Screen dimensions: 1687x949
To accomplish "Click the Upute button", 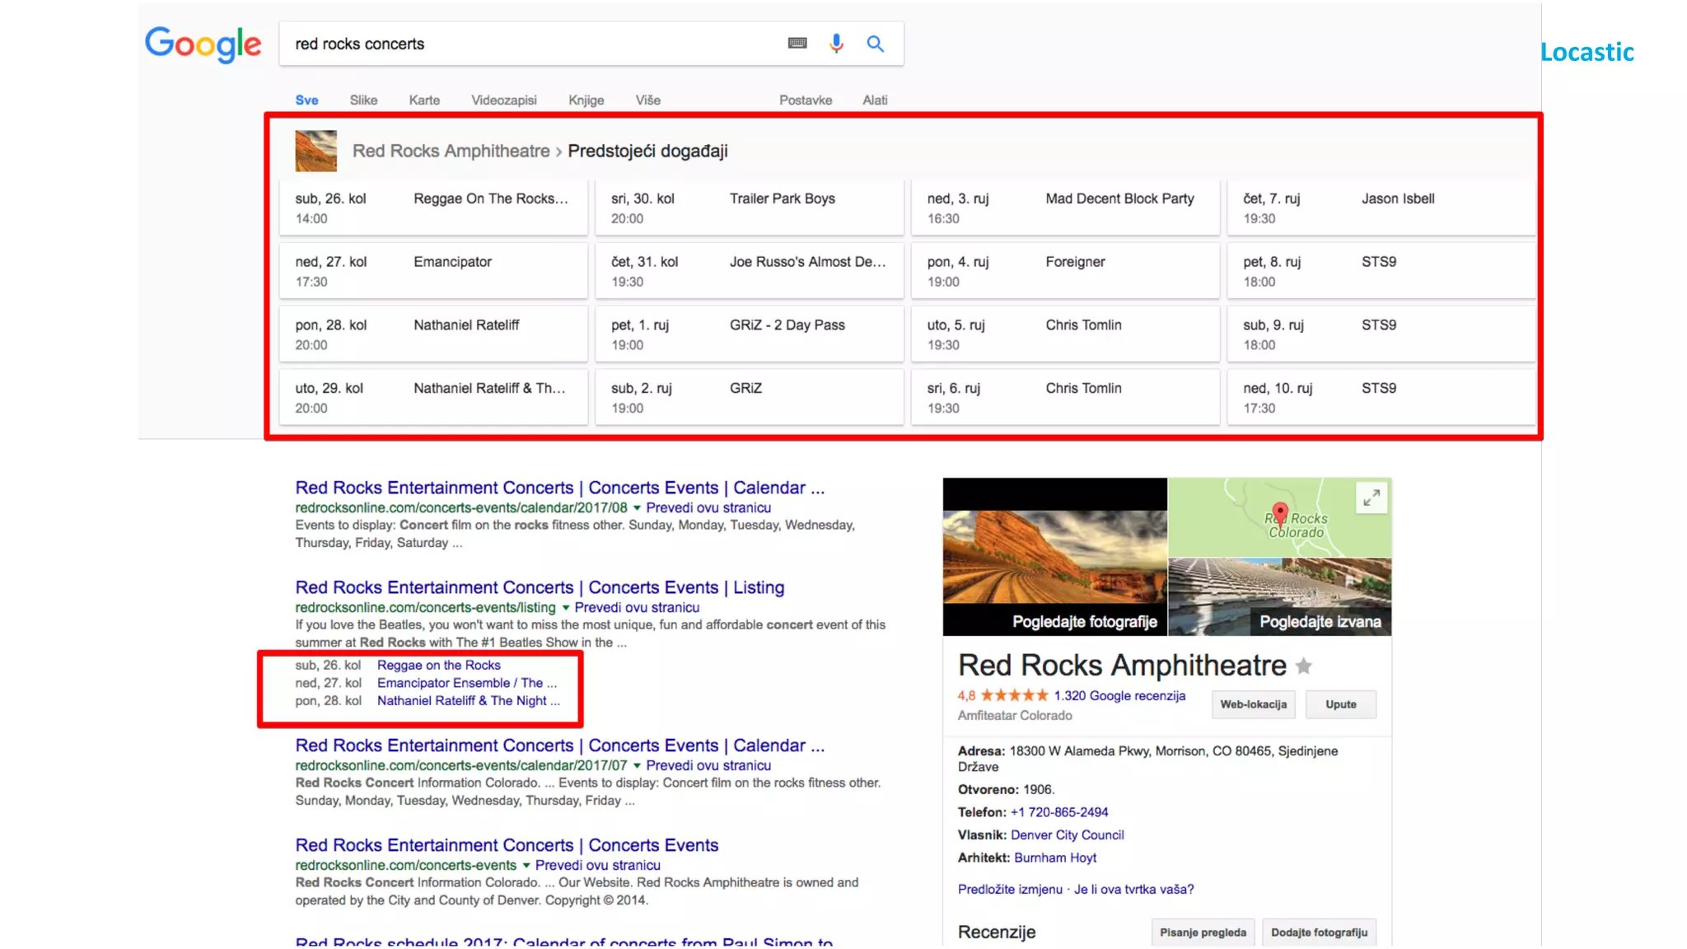I will (1340, 704).
